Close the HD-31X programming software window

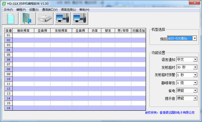tap(195, 3)
